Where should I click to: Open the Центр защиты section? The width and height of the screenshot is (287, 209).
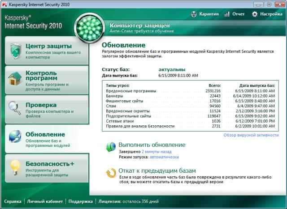pyautogui.click(x=47, y=51)
